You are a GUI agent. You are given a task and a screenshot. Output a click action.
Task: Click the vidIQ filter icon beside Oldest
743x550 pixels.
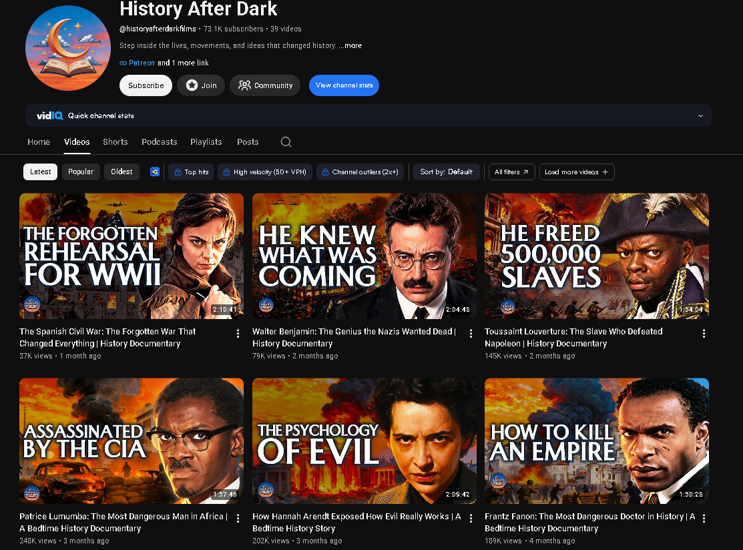tap(155, 172)
